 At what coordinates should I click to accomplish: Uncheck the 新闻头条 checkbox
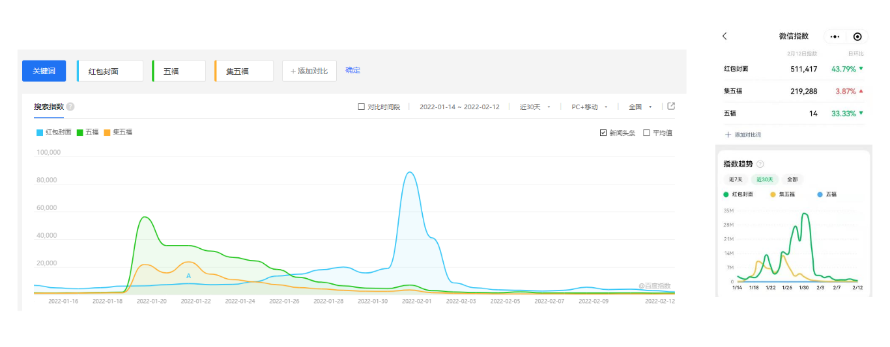coord(603,133)
